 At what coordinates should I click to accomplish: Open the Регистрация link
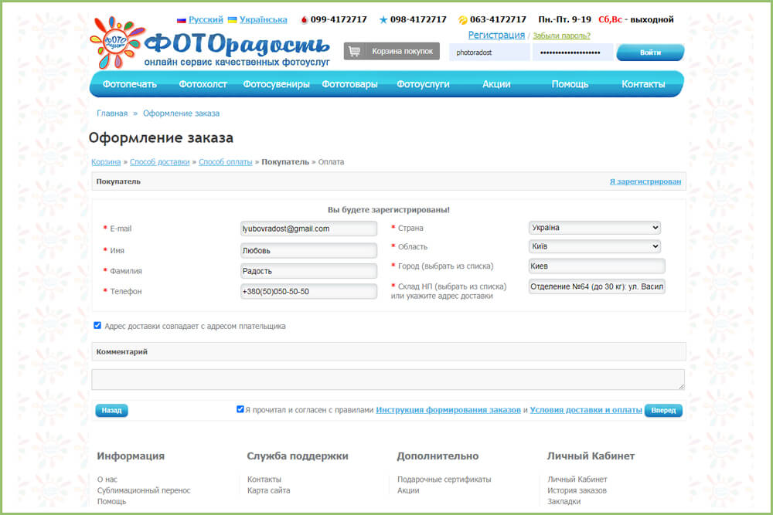[495, 35]
